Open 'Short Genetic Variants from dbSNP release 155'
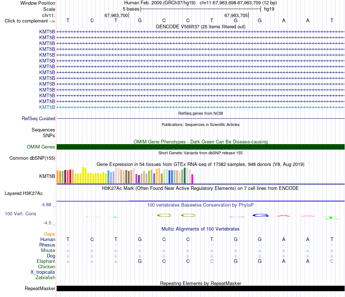The image size is (345, 297). (200, 153)
